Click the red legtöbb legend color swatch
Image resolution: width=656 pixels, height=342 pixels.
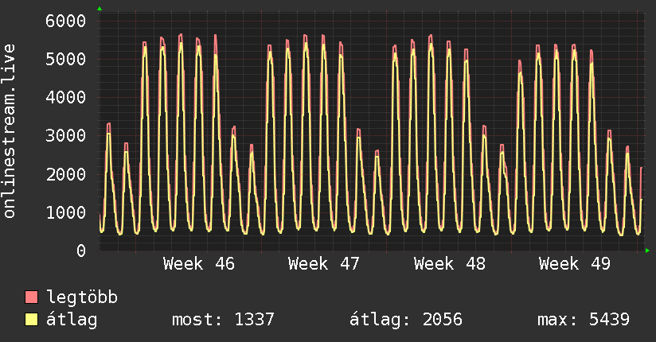coord(32,298)
